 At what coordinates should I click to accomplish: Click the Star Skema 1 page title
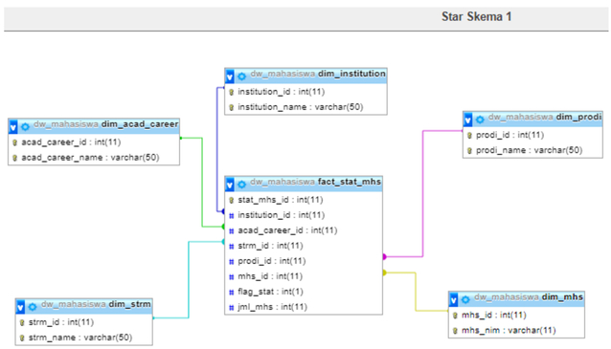(x=476, y=16)
